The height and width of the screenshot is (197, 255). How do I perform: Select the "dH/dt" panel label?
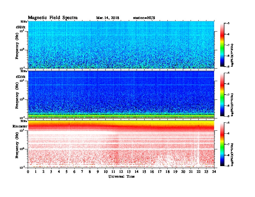click(x=21, y=27)
